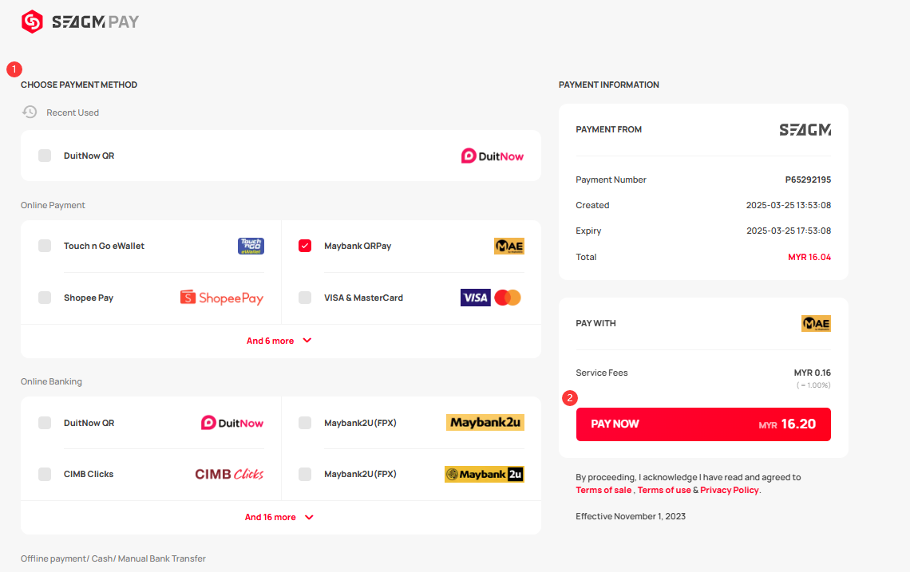The image size is (910, 572).
Task: Click the MasterCard logo
Action: [x=508, y=298]
